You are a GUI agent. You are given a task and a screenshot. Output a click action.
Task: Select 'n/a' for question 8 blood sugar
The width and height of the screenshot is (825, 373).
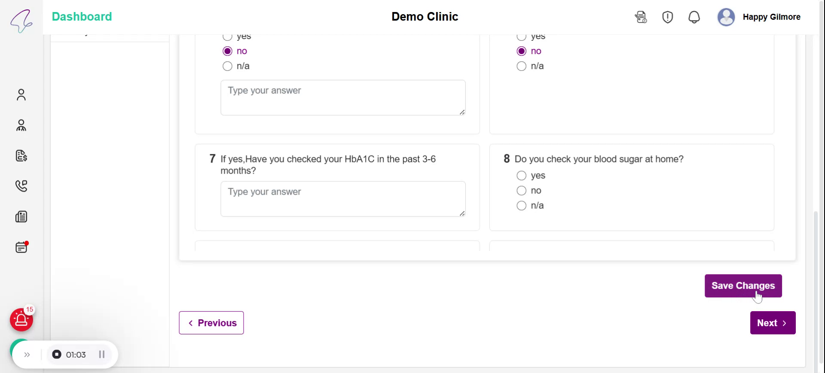(521, 206)
